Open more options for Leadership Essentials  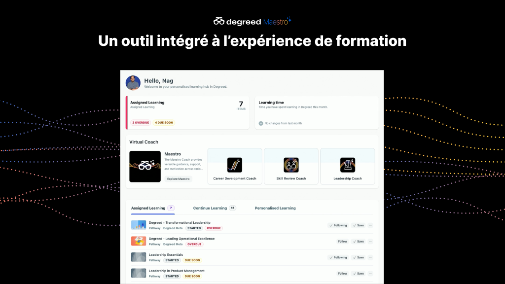coord(370,257)
